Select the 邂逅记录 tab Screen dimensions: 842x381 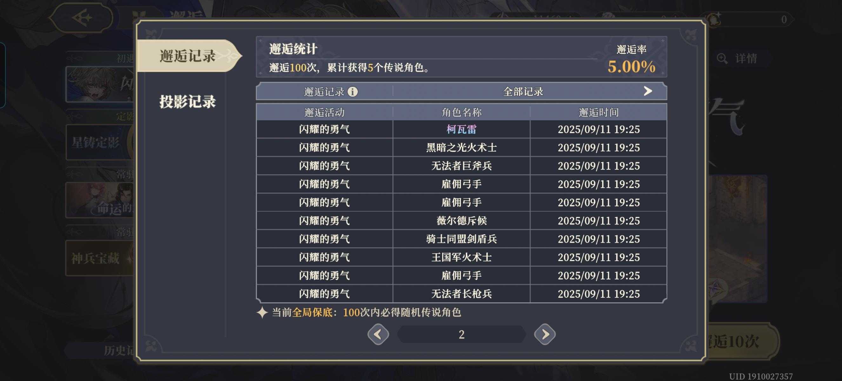coord(187,56)
